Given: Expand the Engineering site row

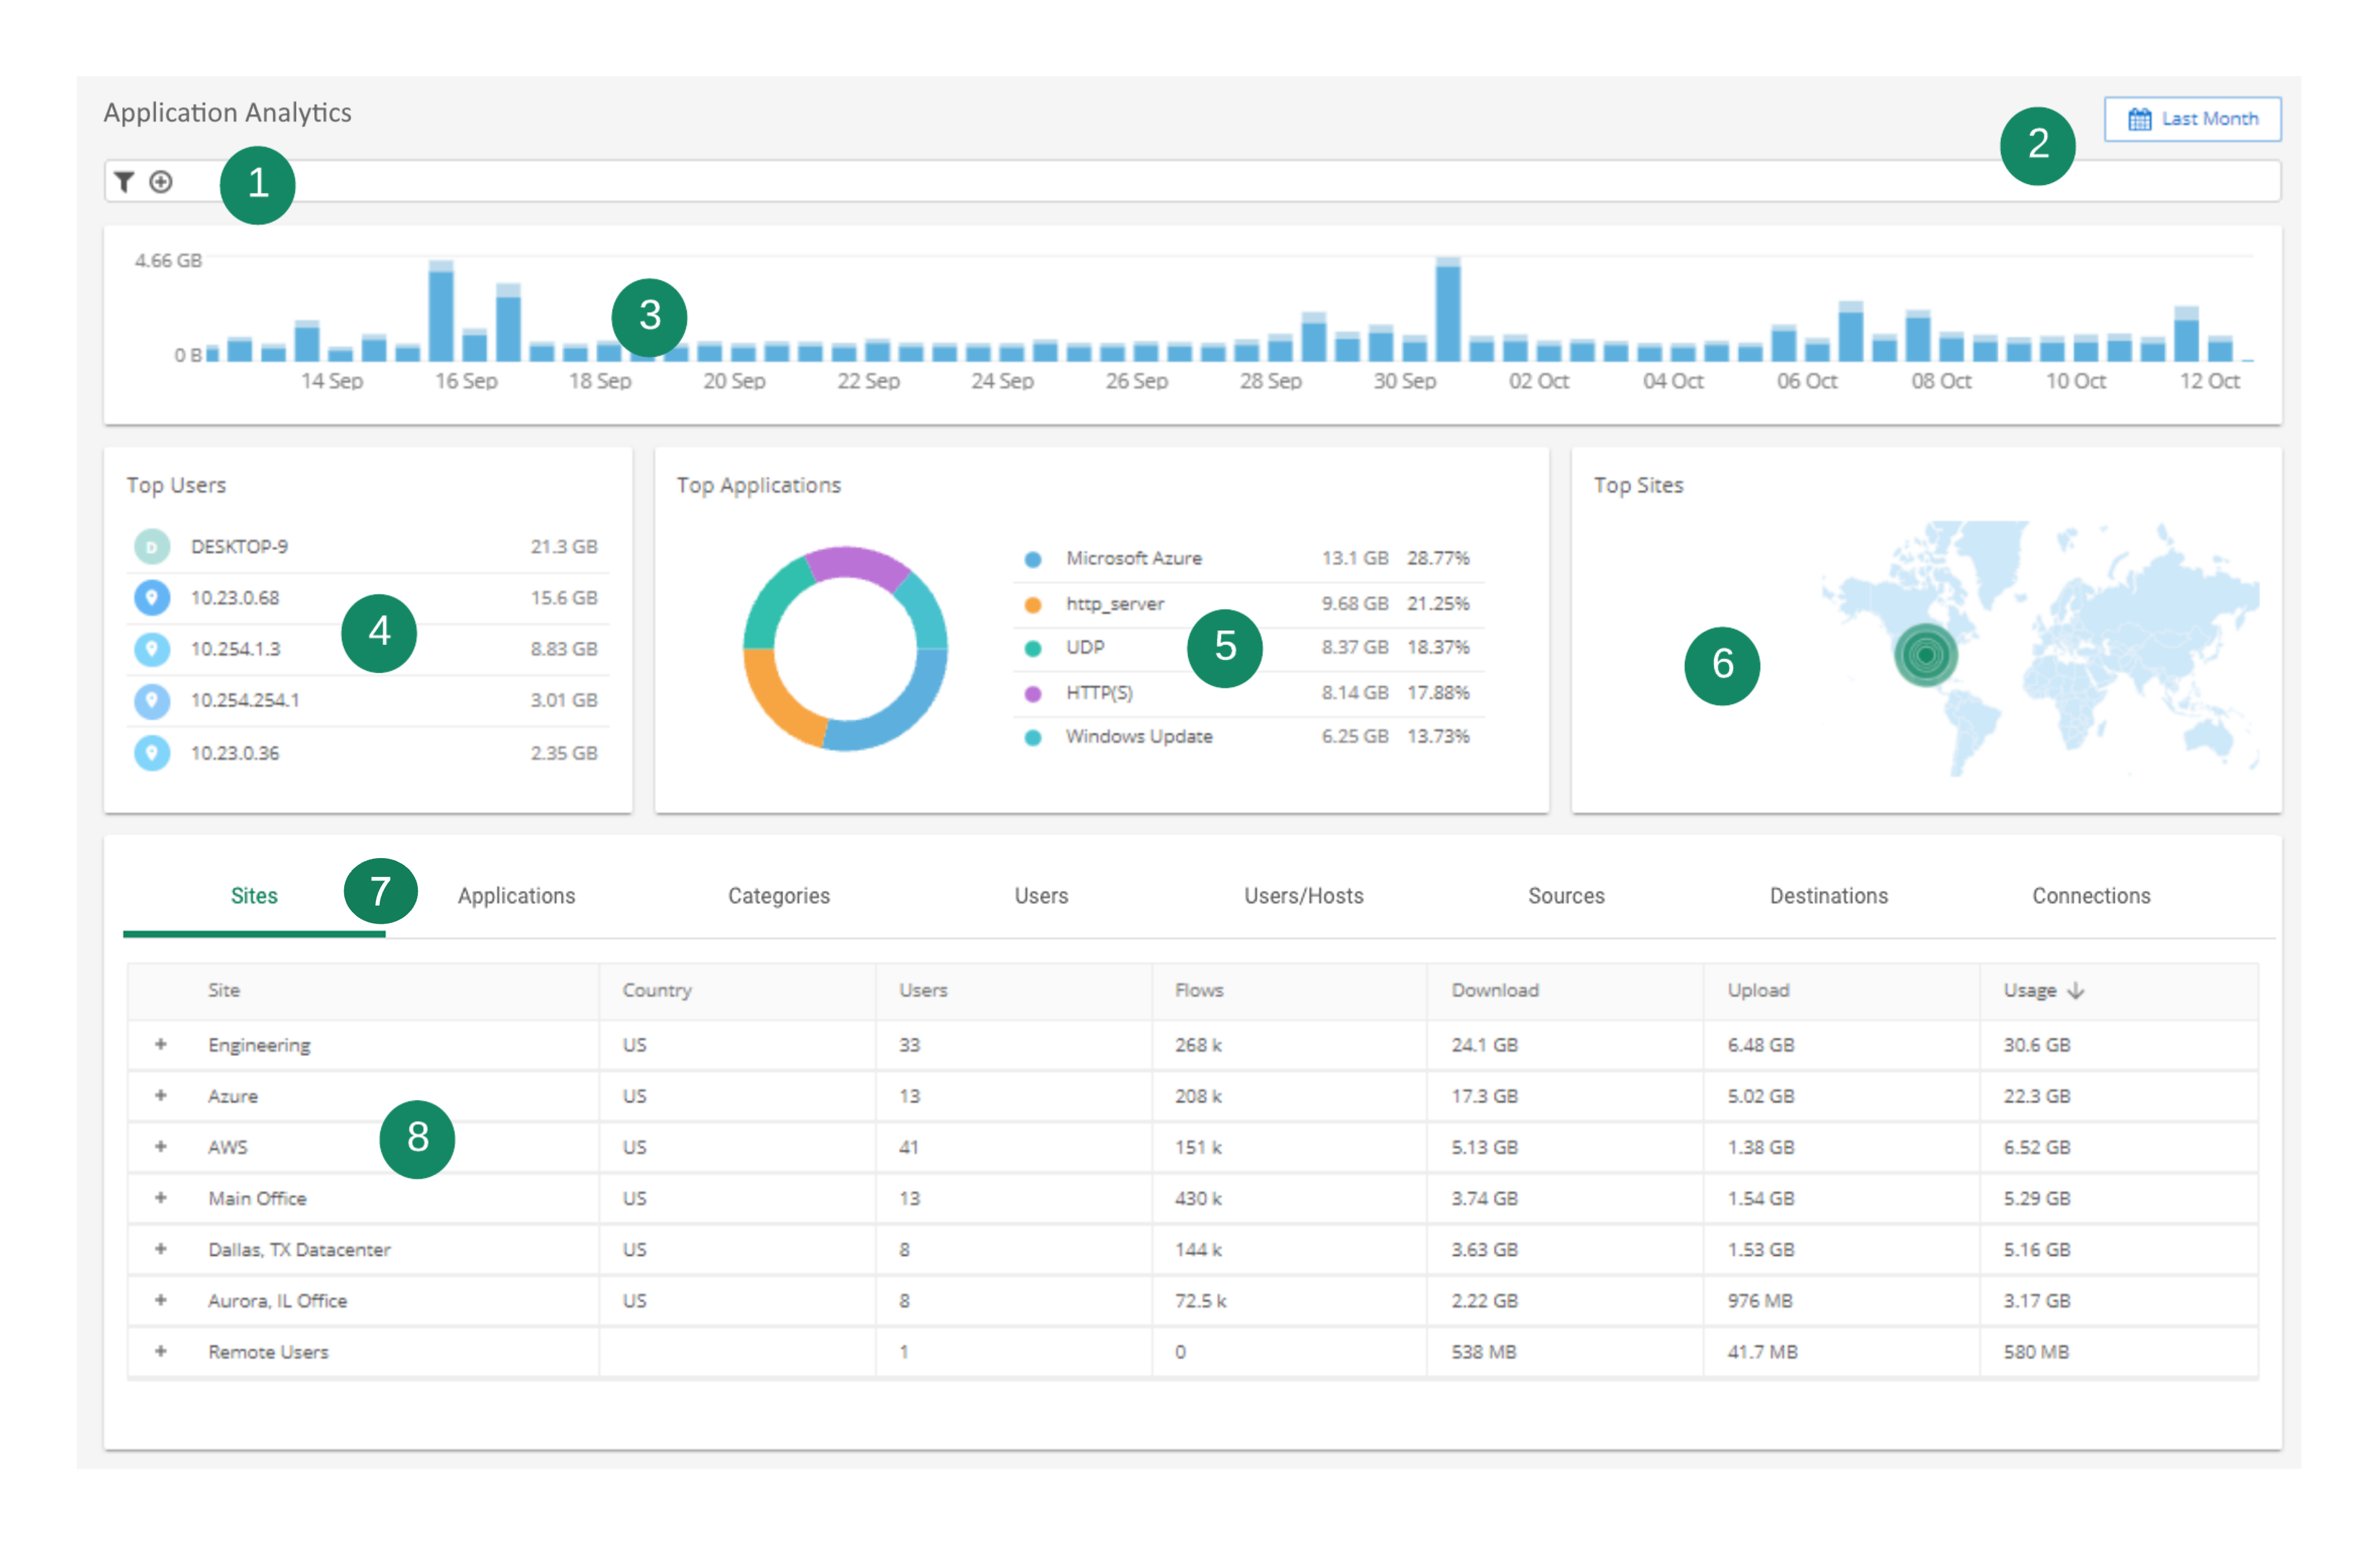Looking at the screenshot, I should pyautogui.click(x=160, y=1044).
